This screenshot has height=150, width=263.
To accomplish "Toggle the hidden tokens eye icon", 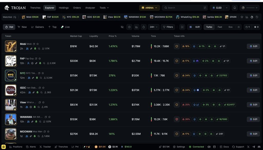I will tap(122, 27).
